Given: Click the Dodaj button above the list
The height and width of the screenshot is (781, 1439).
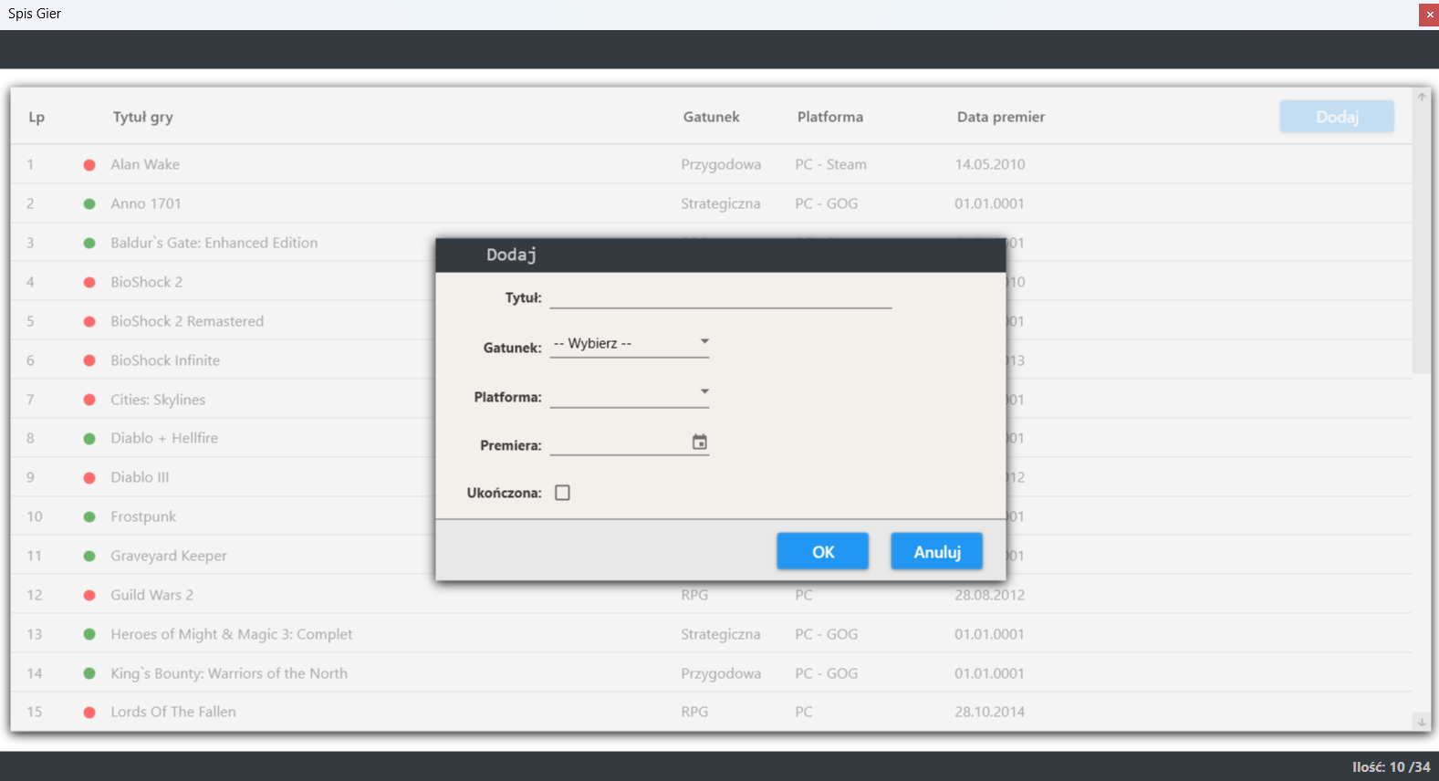Looking at the screenshot, I should (x=1336, y=117).
